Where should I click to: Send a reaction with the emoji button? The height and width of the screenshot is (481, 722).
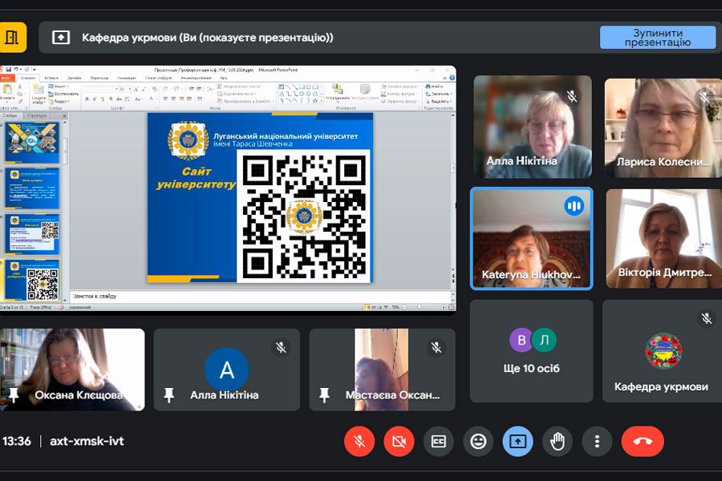coord(478,441)
